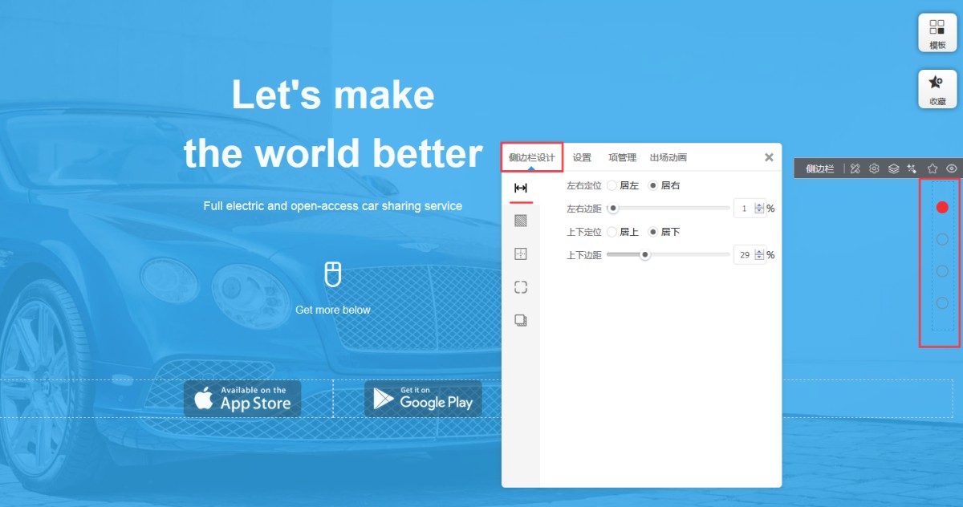Click the fourth sidebar navigation dot

point(942,303)
